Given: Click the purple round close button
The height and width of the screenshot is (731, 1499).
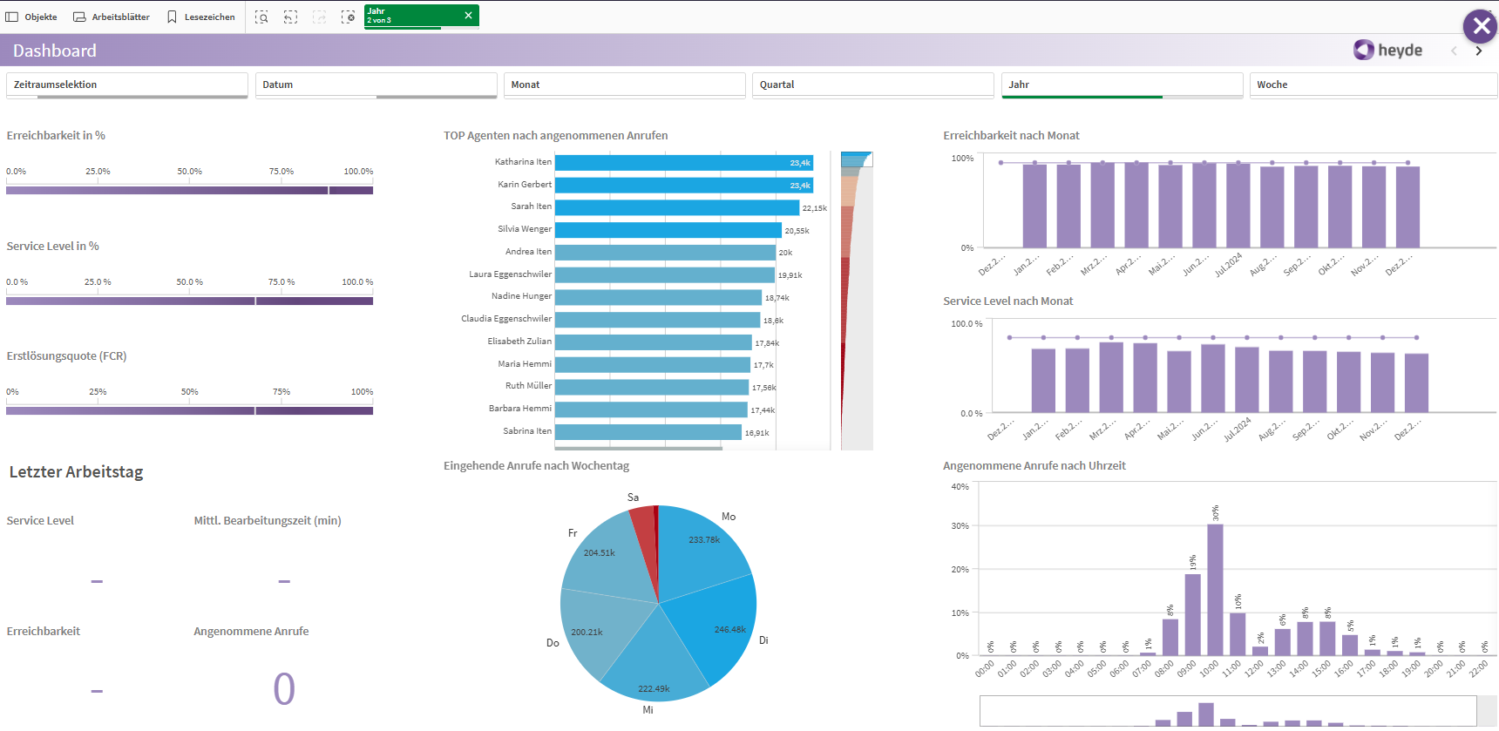Looking at the screenshot, I should [1480, 26].
